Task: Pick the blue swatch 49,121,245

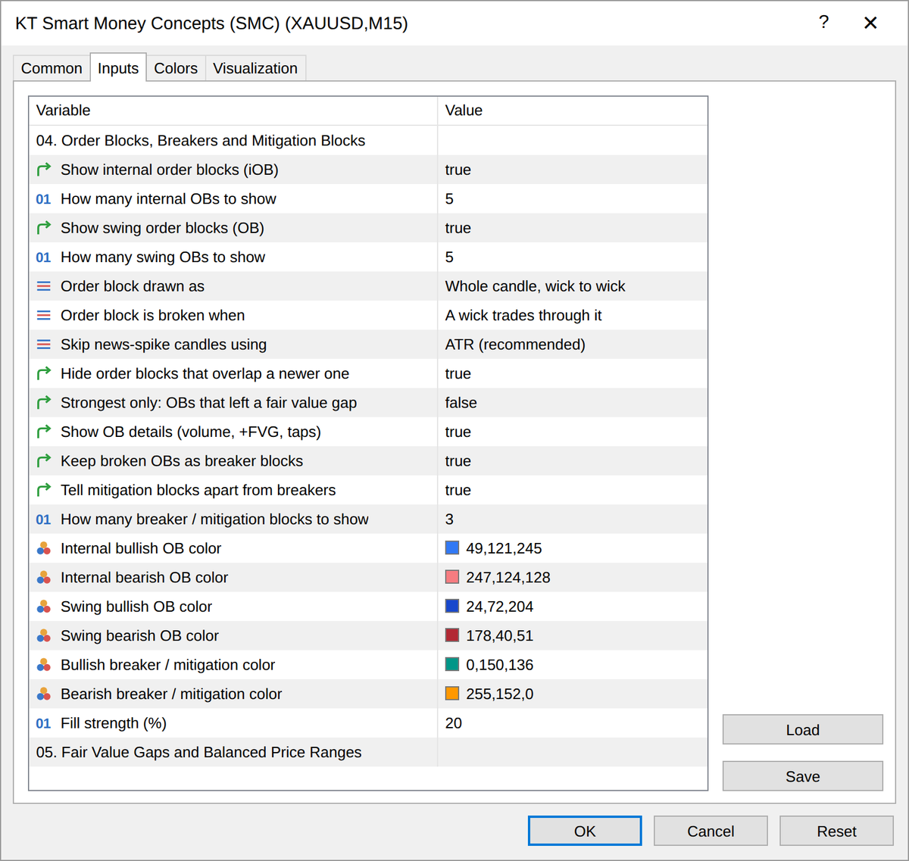Action: click(452, 548)
